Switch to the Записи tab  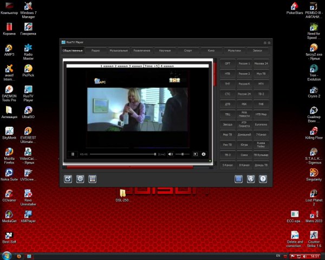pyautogui.click(x=257, y=50)
